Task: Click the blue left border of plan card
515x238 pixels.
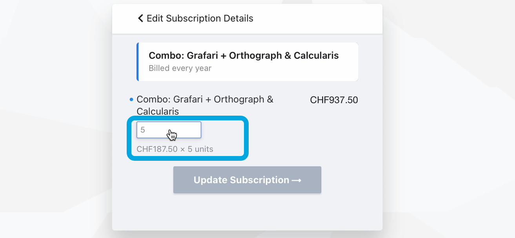Action: [138, 62]
